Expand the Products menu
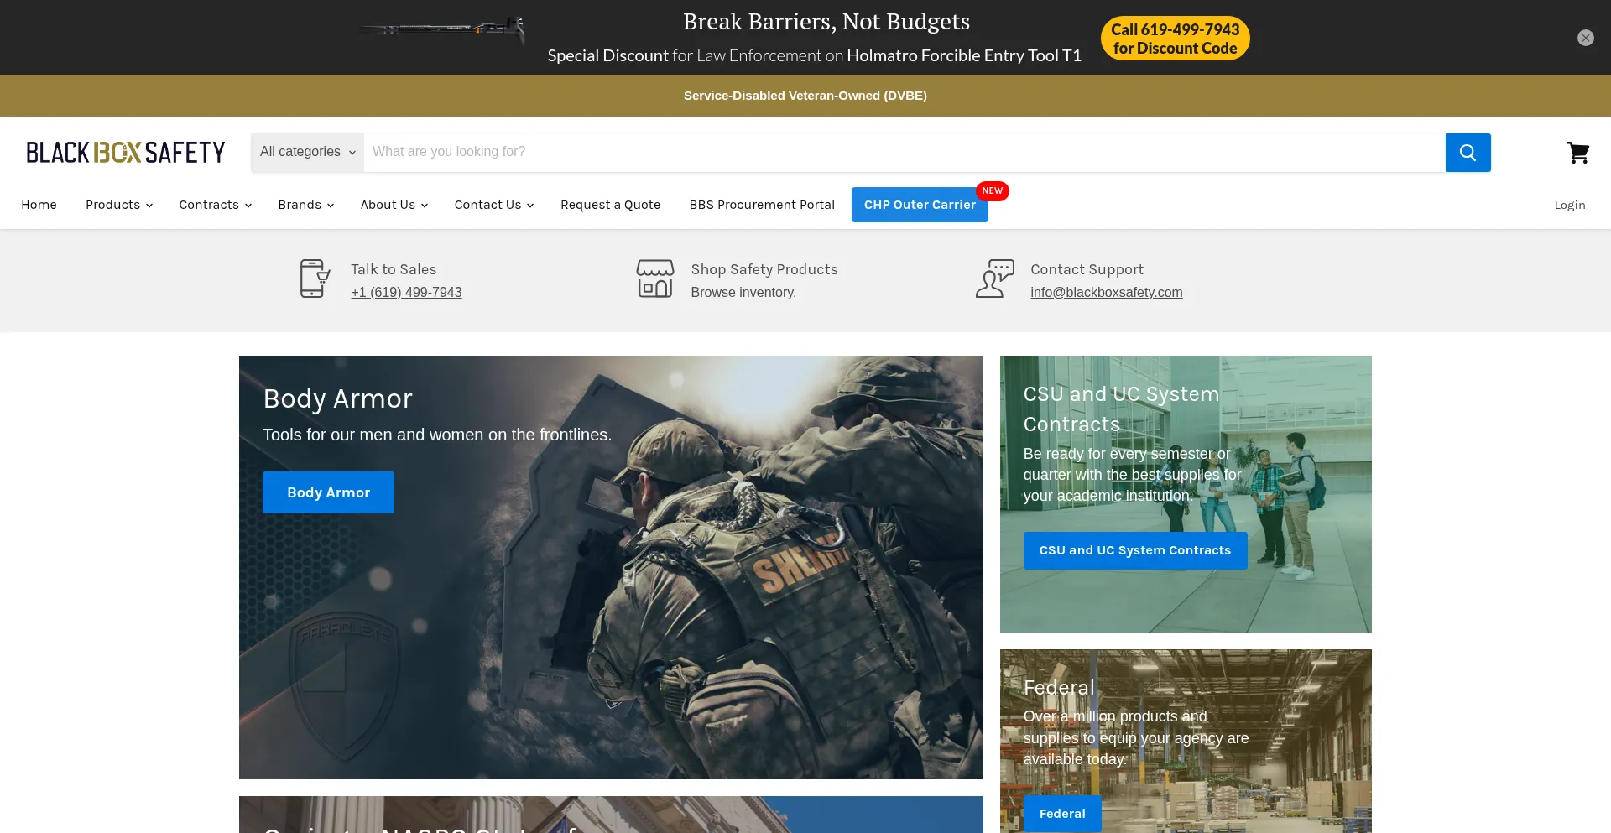The width and height of the screenshot is (1611, 833). tap(119, 205)
